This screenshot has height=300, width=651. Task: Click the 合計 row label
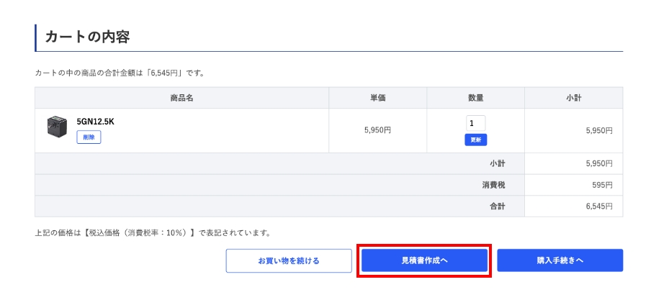point(498,206)
